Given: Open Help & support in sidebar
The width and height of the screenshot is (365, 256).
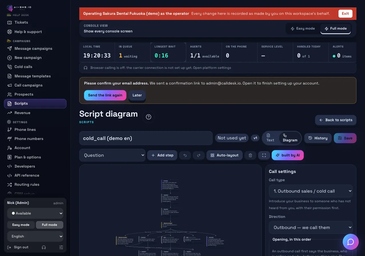Looking at the screenshot, I should [35, 32].
